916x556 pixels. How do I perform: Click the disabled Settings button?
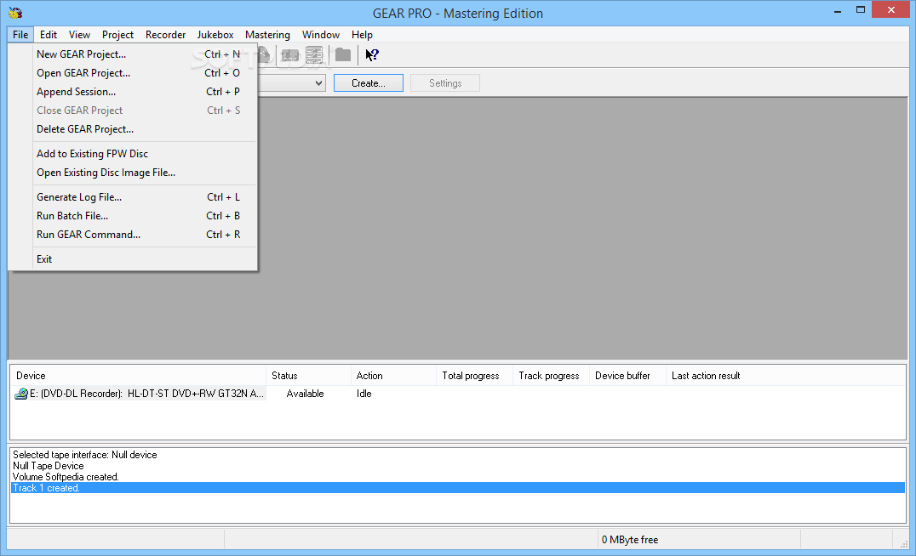445,82
